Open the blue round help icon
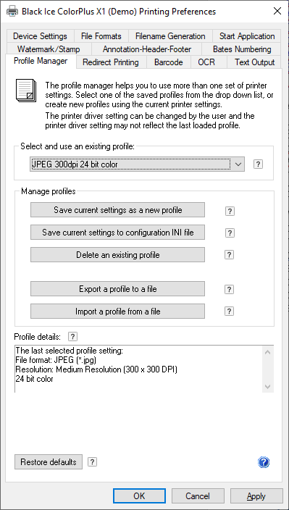289x510 pixels. (x=264, y=462)
